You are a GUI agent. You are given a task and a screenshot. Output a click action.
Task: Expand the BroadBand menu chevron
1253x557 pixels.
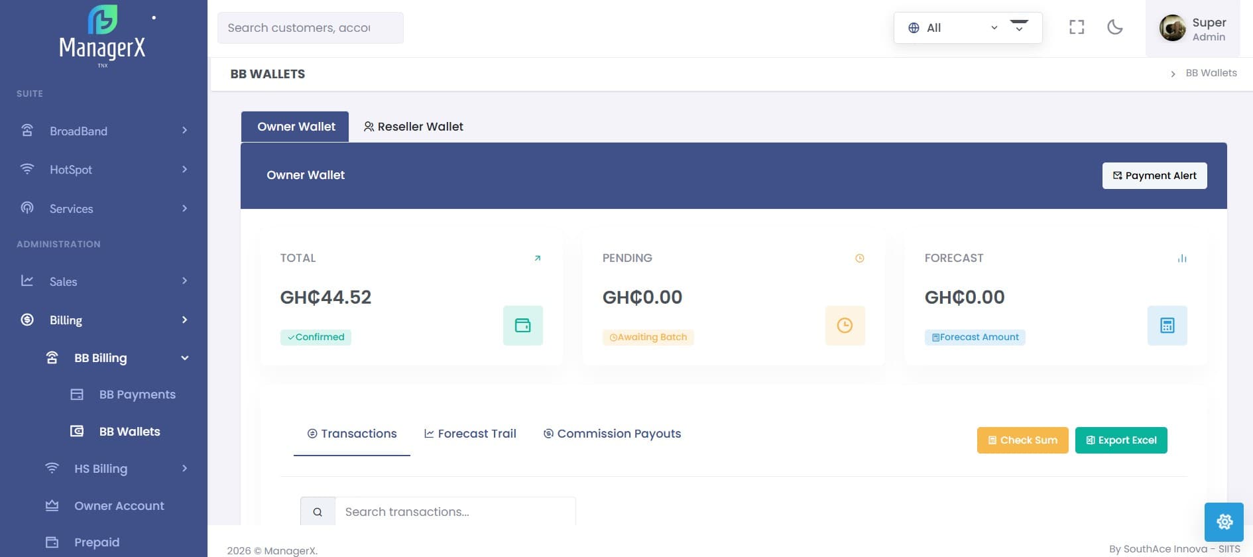tap(185, 131)
